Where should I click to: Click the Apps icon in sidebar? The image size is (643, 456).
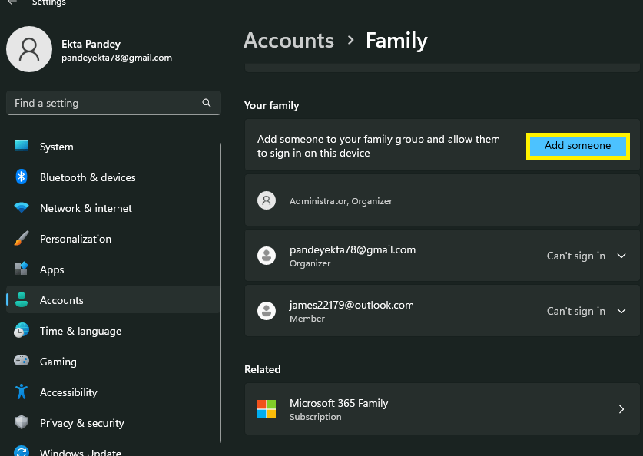click(22, 269)
